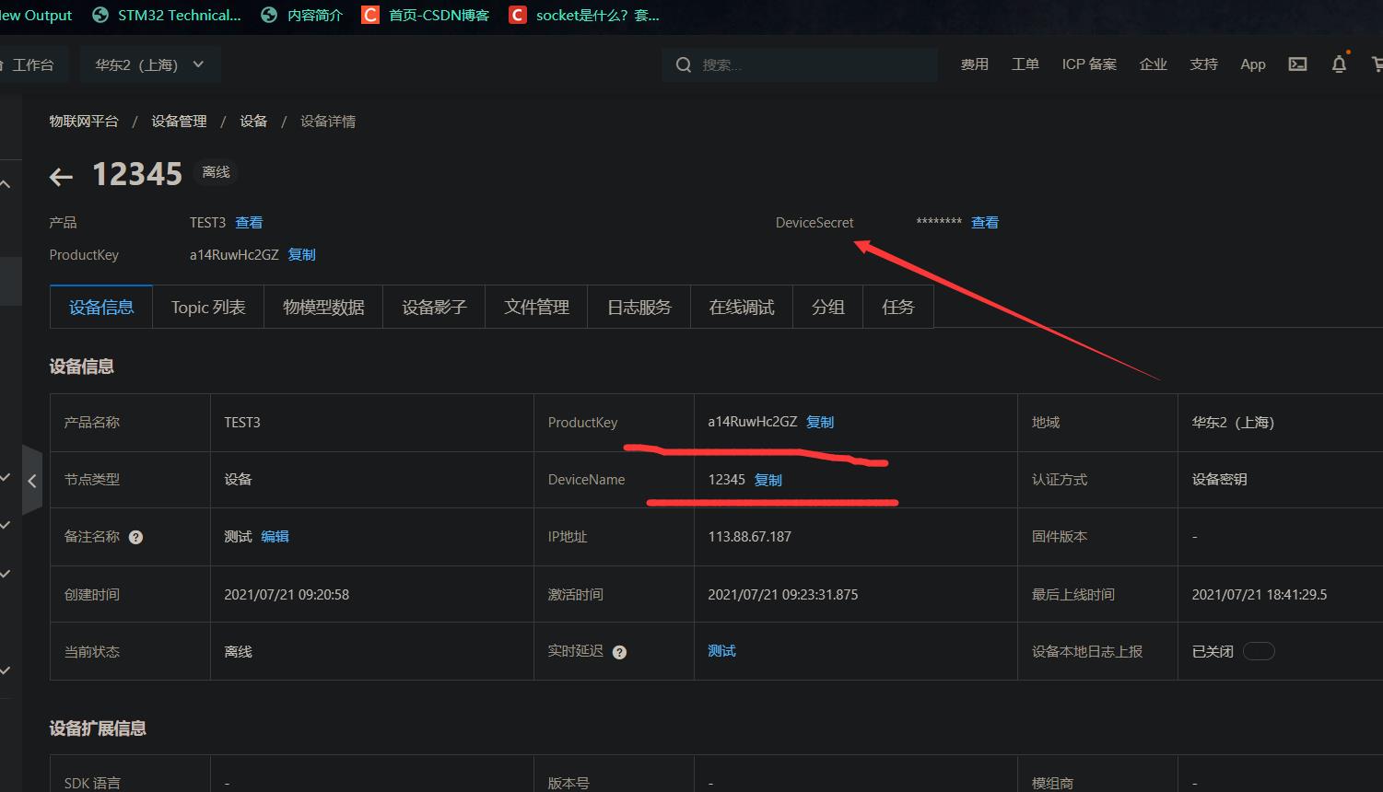The image size is (1383, 792).
Task: Click help icon next to 实时延迟
Action: (619, 652)
